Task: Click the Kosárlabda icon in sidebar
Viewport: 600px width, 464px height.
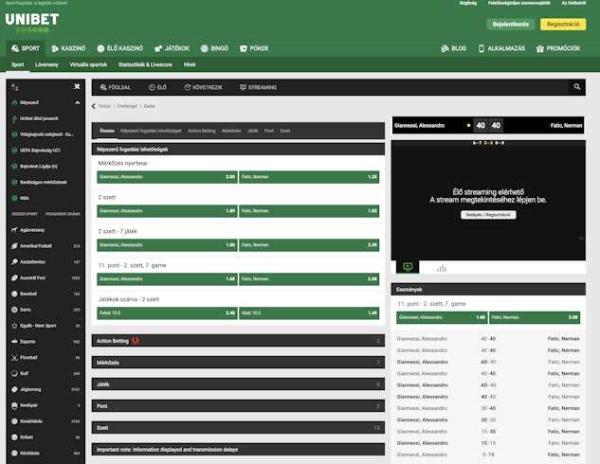Action: [x=14, y=421]
